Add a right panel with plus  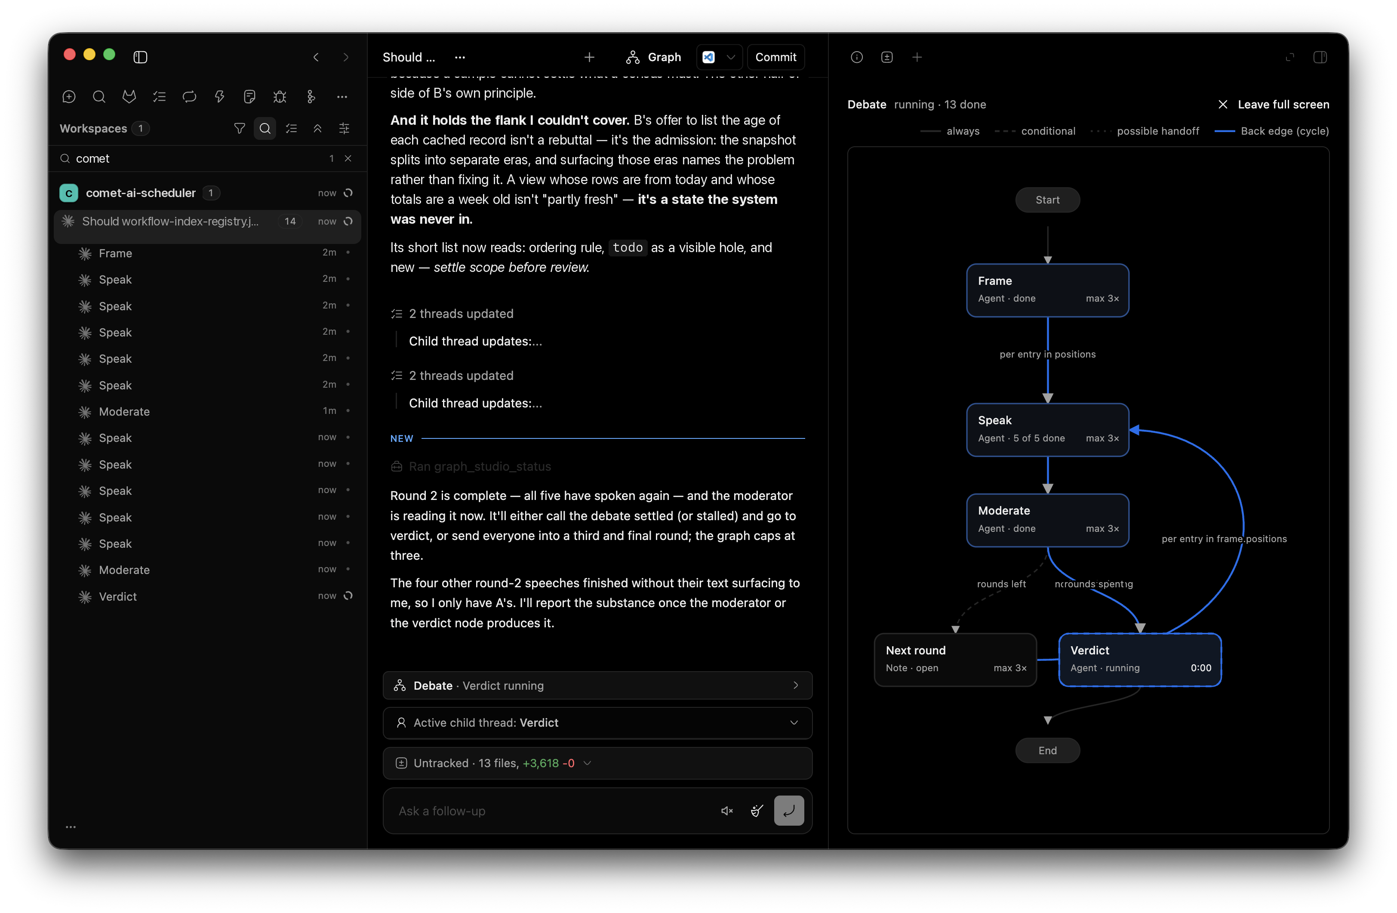(x=917, y=57)
